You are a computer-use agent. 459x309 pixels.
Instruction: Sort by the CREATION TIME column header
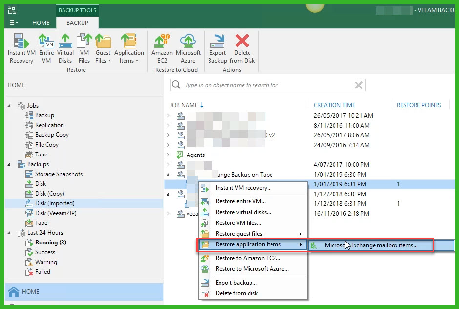coord(334,105)
